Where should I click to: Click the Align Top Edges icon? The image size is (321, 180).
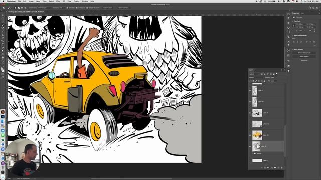(307, 42)
